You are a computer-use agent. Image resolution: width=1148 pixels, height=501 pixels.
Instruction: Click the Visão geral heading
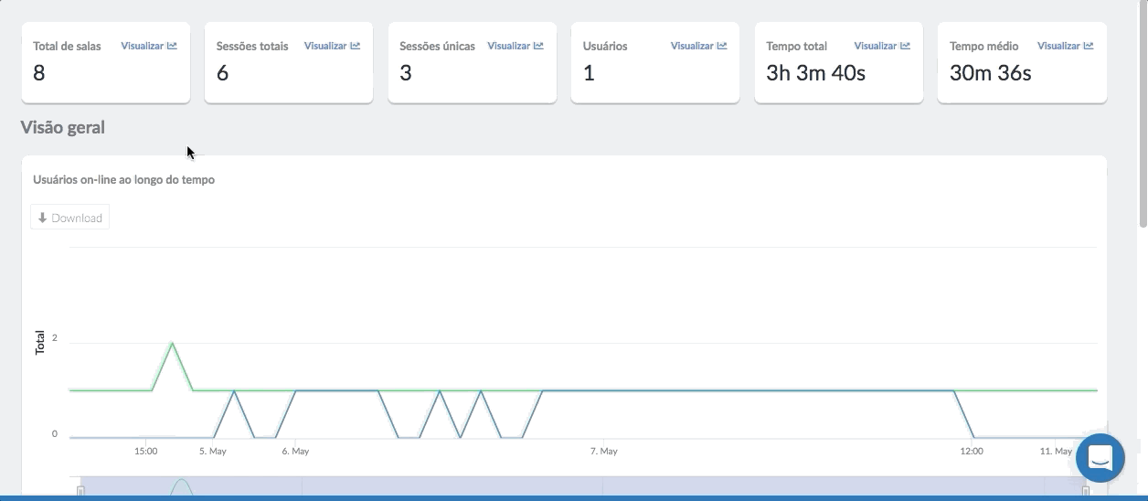click(x=63, y=127)
